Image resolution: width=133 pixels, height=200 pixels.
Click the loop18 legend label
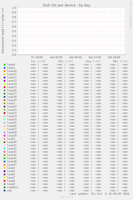click(12, 97)
